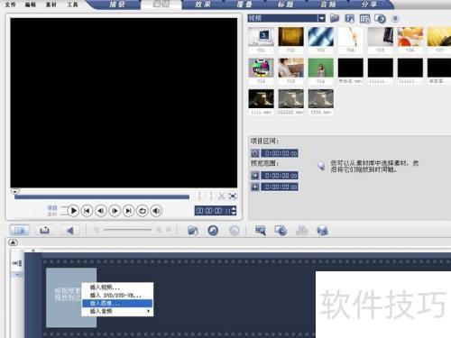Image resolution: width=451 pixels, height=338 pixels.
Task: Click the preview scrubber trim bar
Action: point(102,196)
